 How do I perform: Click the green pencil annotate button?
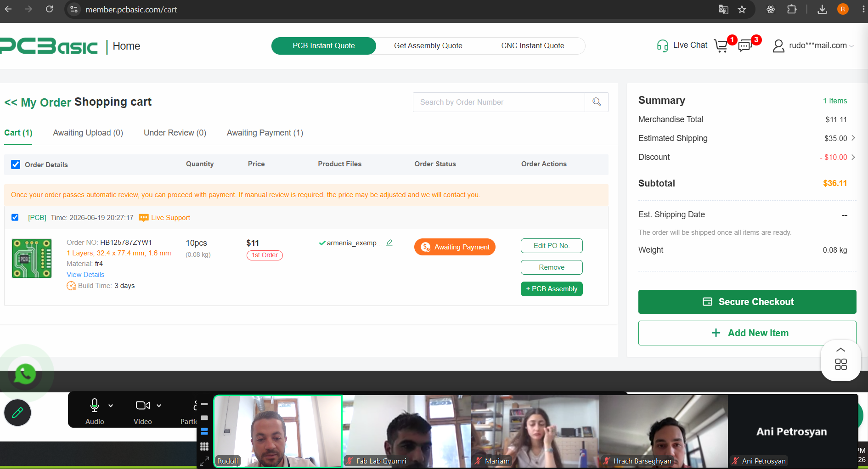click(17, 412)
